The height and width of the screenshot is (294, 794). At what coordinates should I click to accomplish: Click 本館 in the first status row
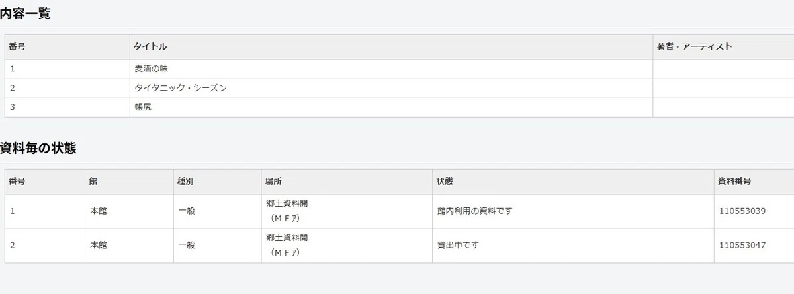(98, 211)
